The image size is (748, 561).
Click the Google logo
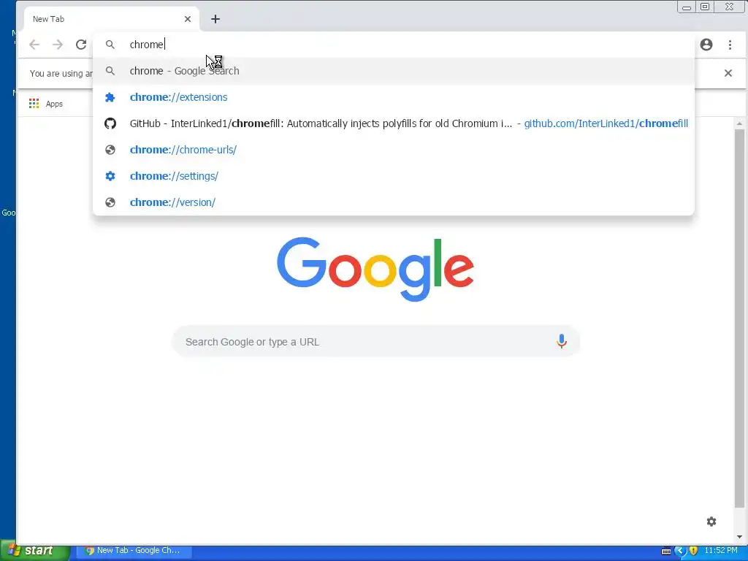click(375, 269)
